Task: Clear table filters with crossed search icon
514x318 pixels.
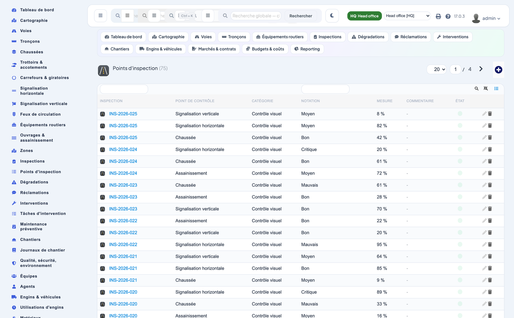Action: click(x=486, y=89)
